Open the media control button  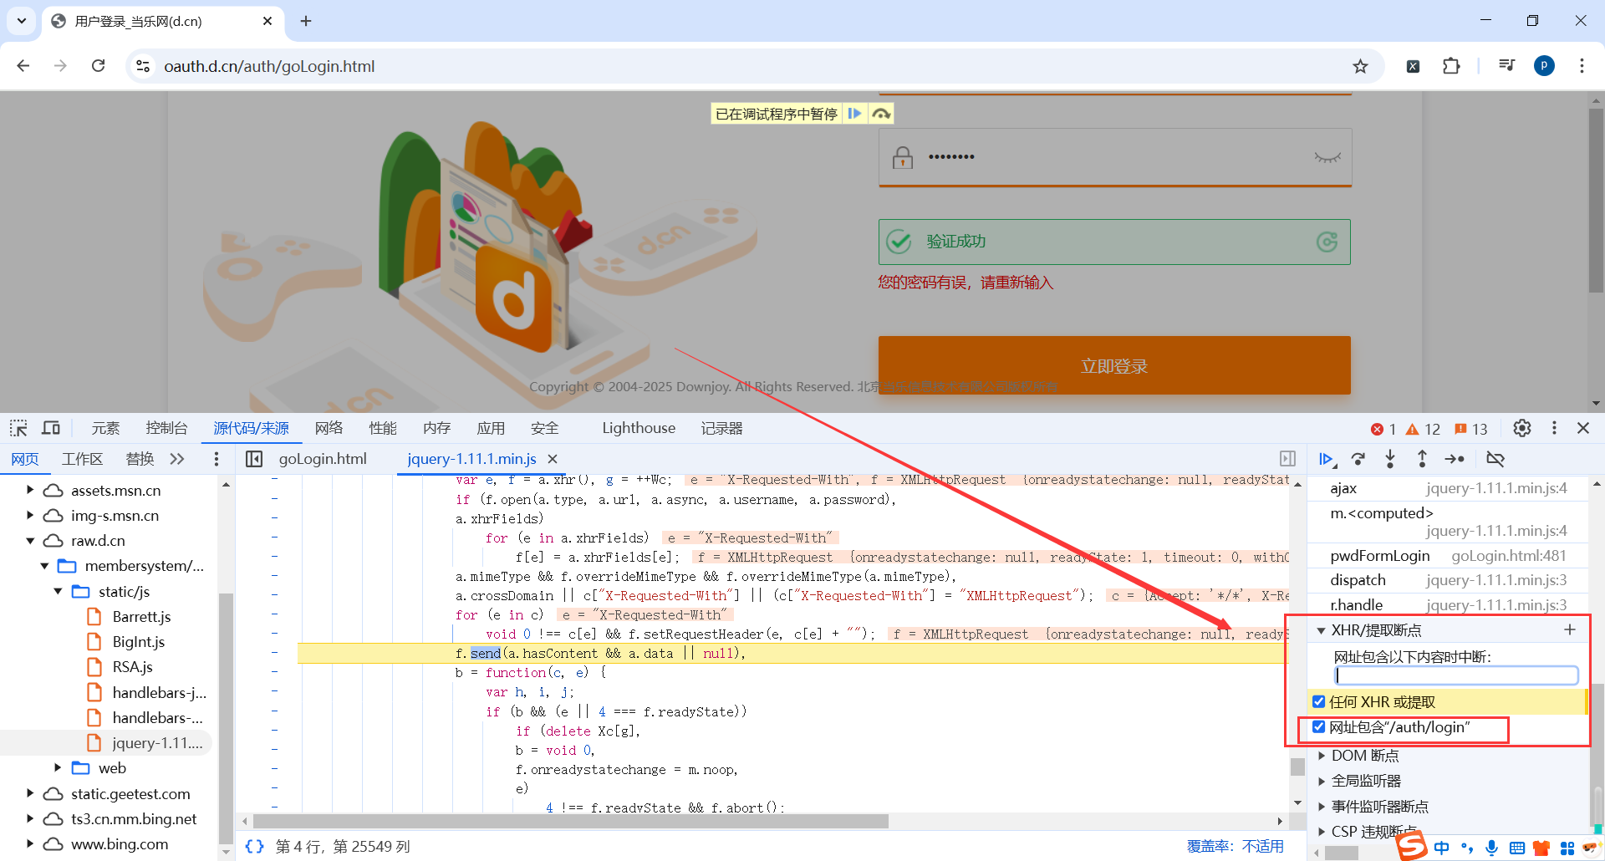click(x=1506, y=66)
